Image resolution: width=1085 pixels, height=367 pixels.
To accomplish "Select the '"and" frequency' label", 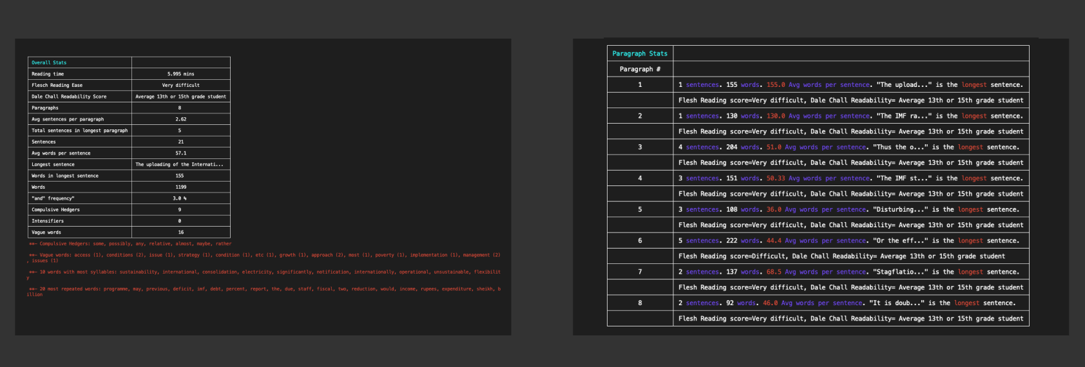I will point(53,198).
